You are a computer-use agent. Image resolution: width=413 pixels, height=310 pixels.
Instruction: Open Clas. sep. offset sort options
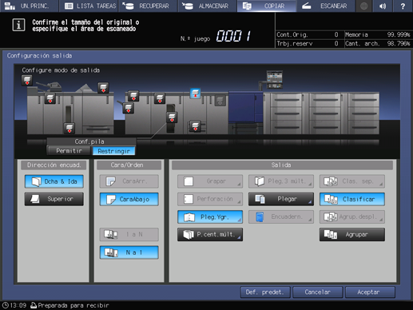352,181
